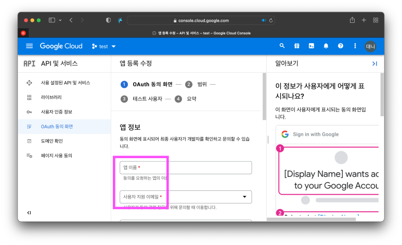
Task: Mute the tab audio speaker icon
Action: 264,20
